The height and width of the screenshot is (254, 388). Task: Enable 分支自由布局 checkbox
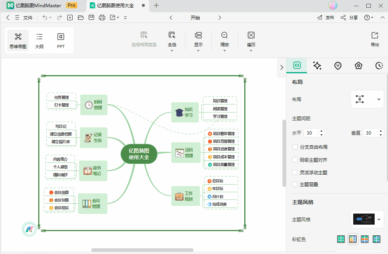(x=295, y=147)
